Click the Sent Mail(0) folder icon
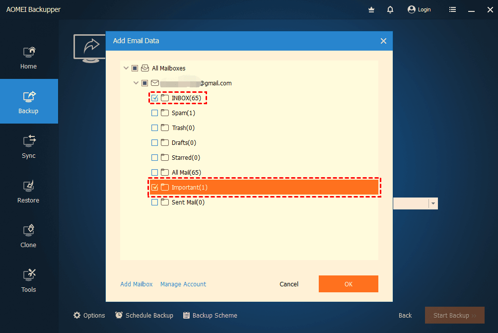498x333 pixels. [x=164, y=202]
